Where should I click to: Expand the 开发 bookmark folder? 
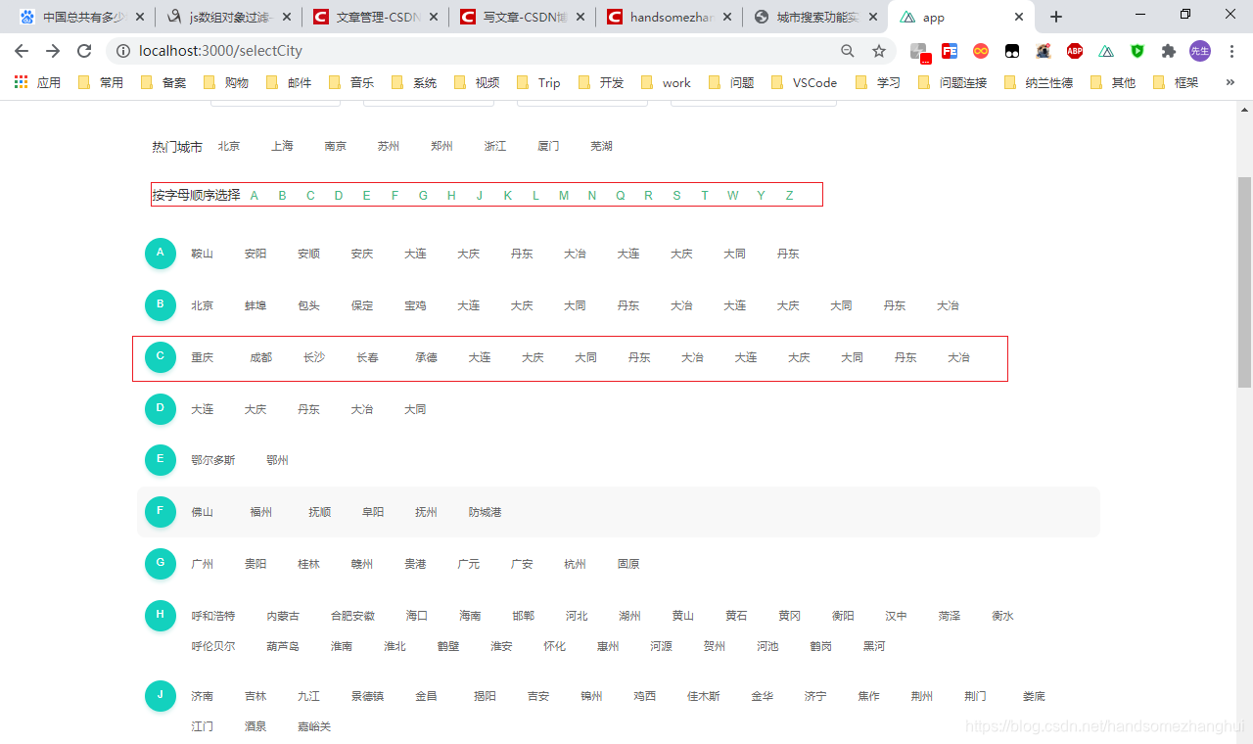[x=601, y=82]
